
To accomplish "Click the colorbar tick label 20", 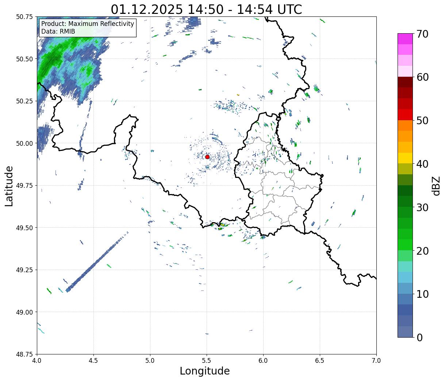I will pos(422,251).
